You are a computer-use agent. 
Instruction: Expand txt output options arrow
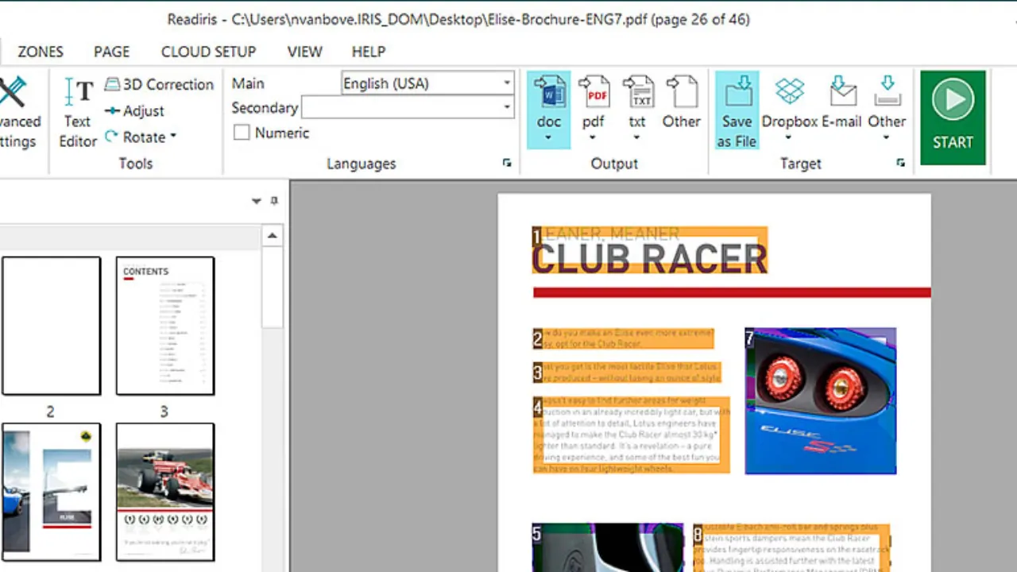637,138
